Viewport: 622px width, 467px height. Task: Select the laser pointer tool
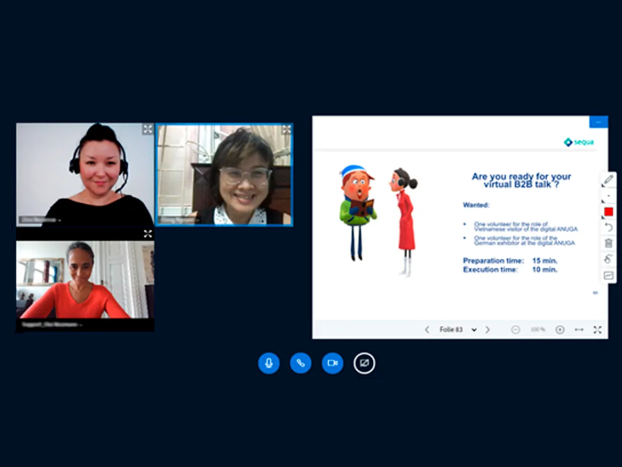coord(608,259)
